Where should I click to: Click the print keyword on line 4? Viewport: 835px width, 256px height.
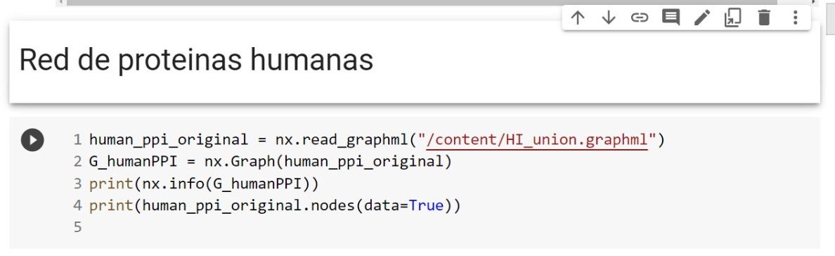coord(111,205)
